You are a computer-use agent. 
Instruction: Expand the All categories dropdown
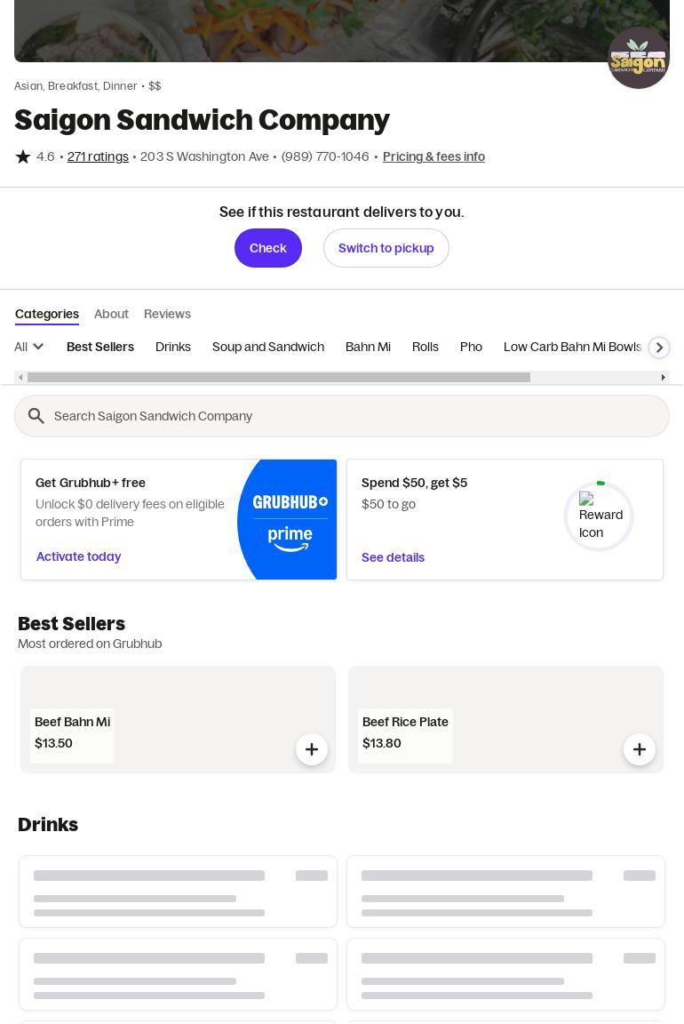(29, 347)
